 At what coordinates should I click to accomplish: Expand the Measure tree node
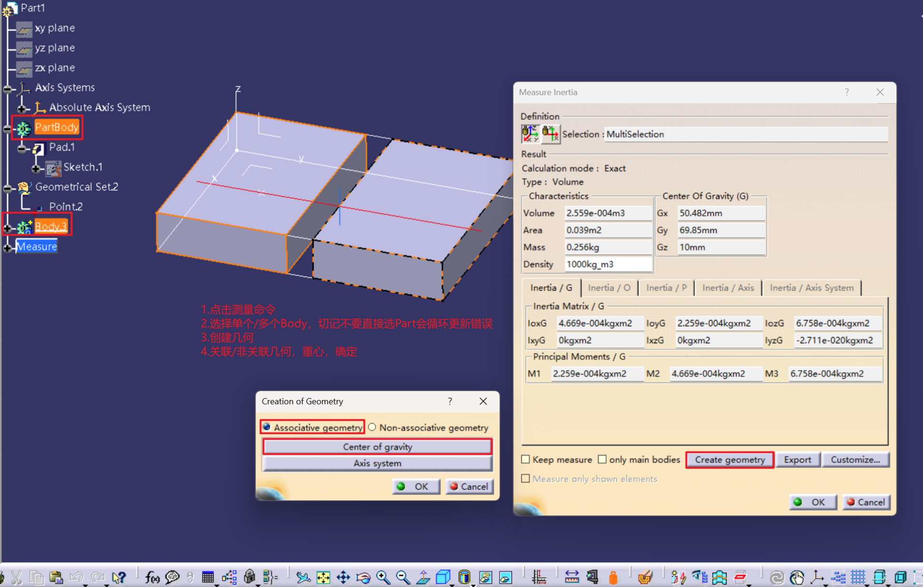[7, 247]
